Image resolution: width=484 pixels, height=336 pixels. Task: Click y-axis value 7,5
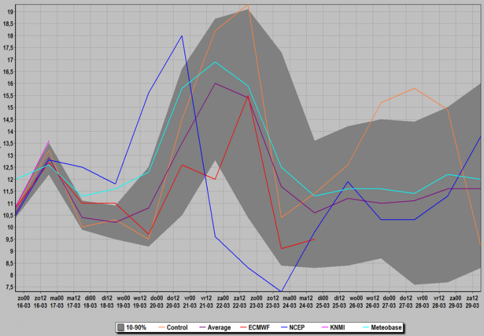9,287
